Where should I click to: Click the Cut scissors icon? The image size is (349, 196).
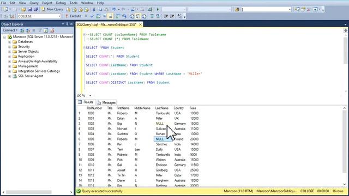click(x=94, y=9)
